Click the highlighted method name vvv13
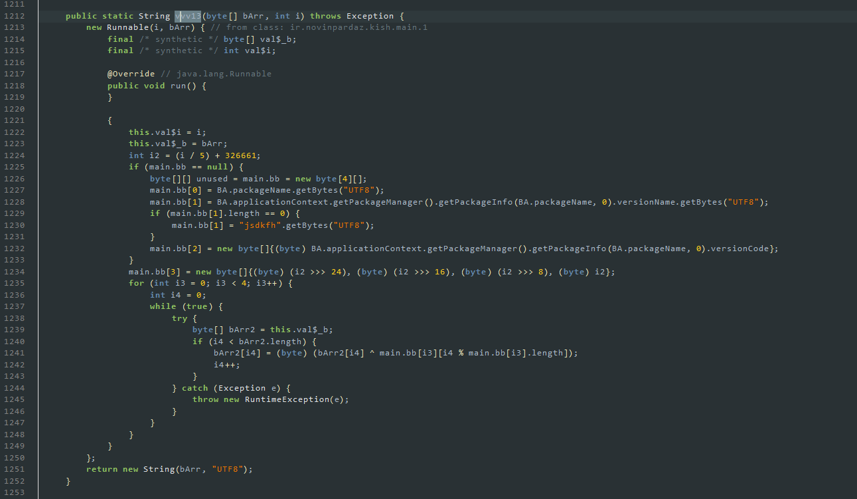Screen dimensions: 857x499 [x=188, y=16]
